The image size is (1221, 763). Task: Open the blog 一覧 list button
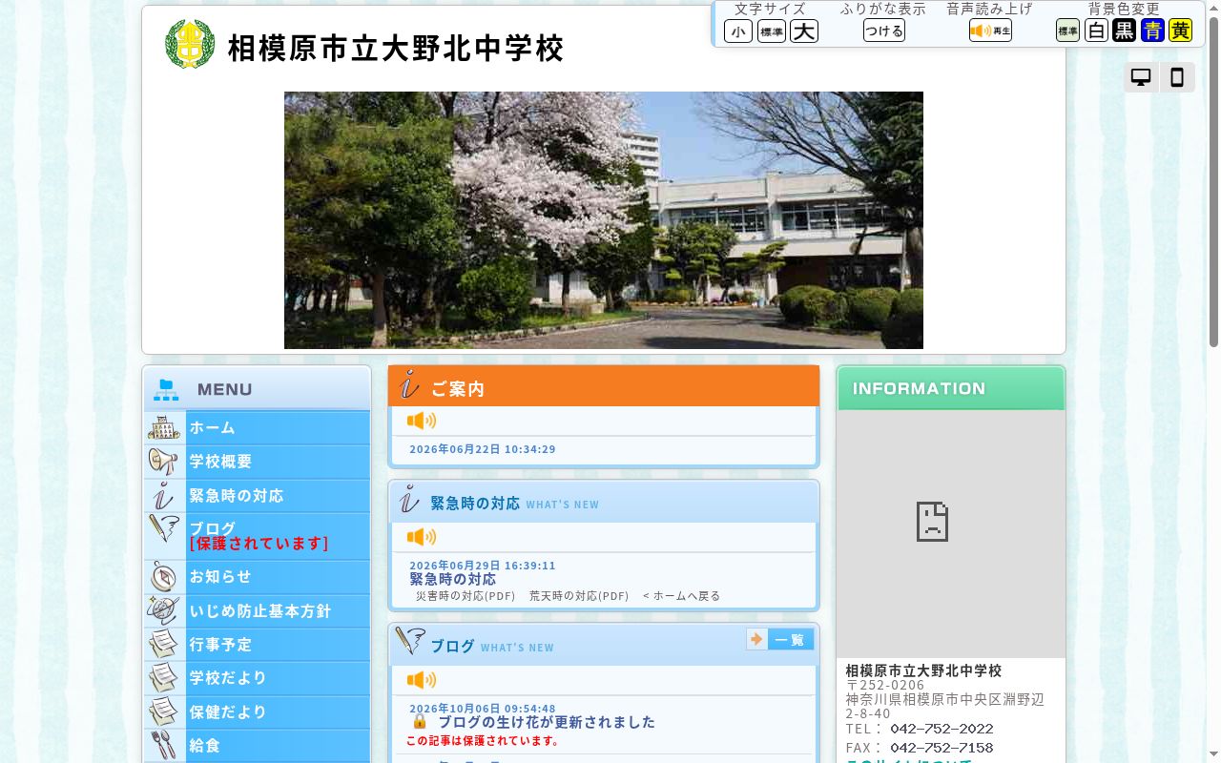[780, 639]
